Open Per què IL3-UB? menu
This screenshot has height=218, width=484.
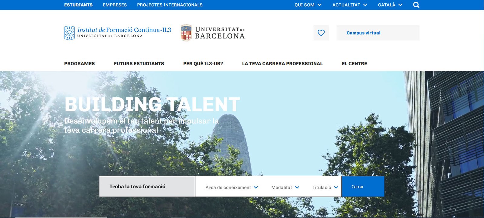pyautogui.click(x=203, y=63)
